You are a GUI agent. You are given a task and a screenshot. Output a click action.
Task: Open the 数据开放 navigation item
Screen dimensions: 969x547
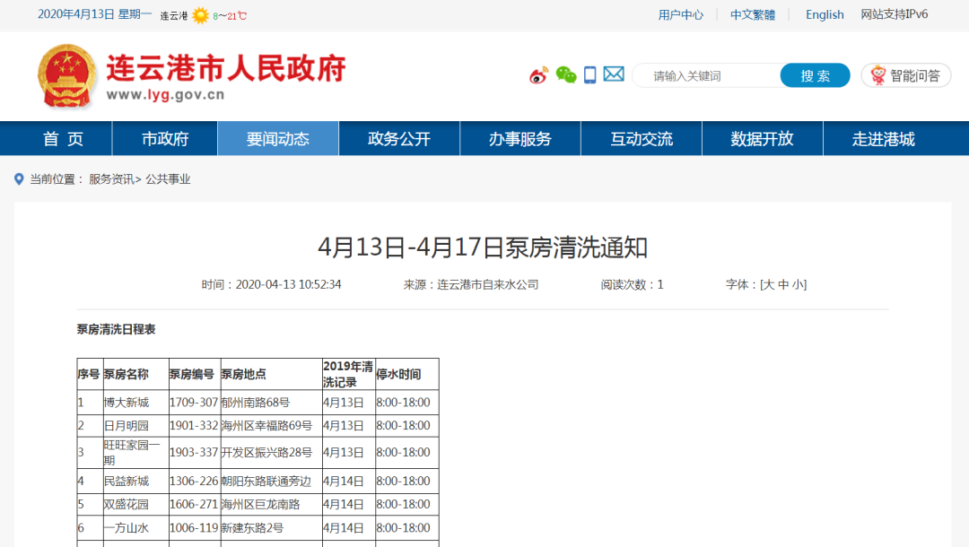point(762,139)
